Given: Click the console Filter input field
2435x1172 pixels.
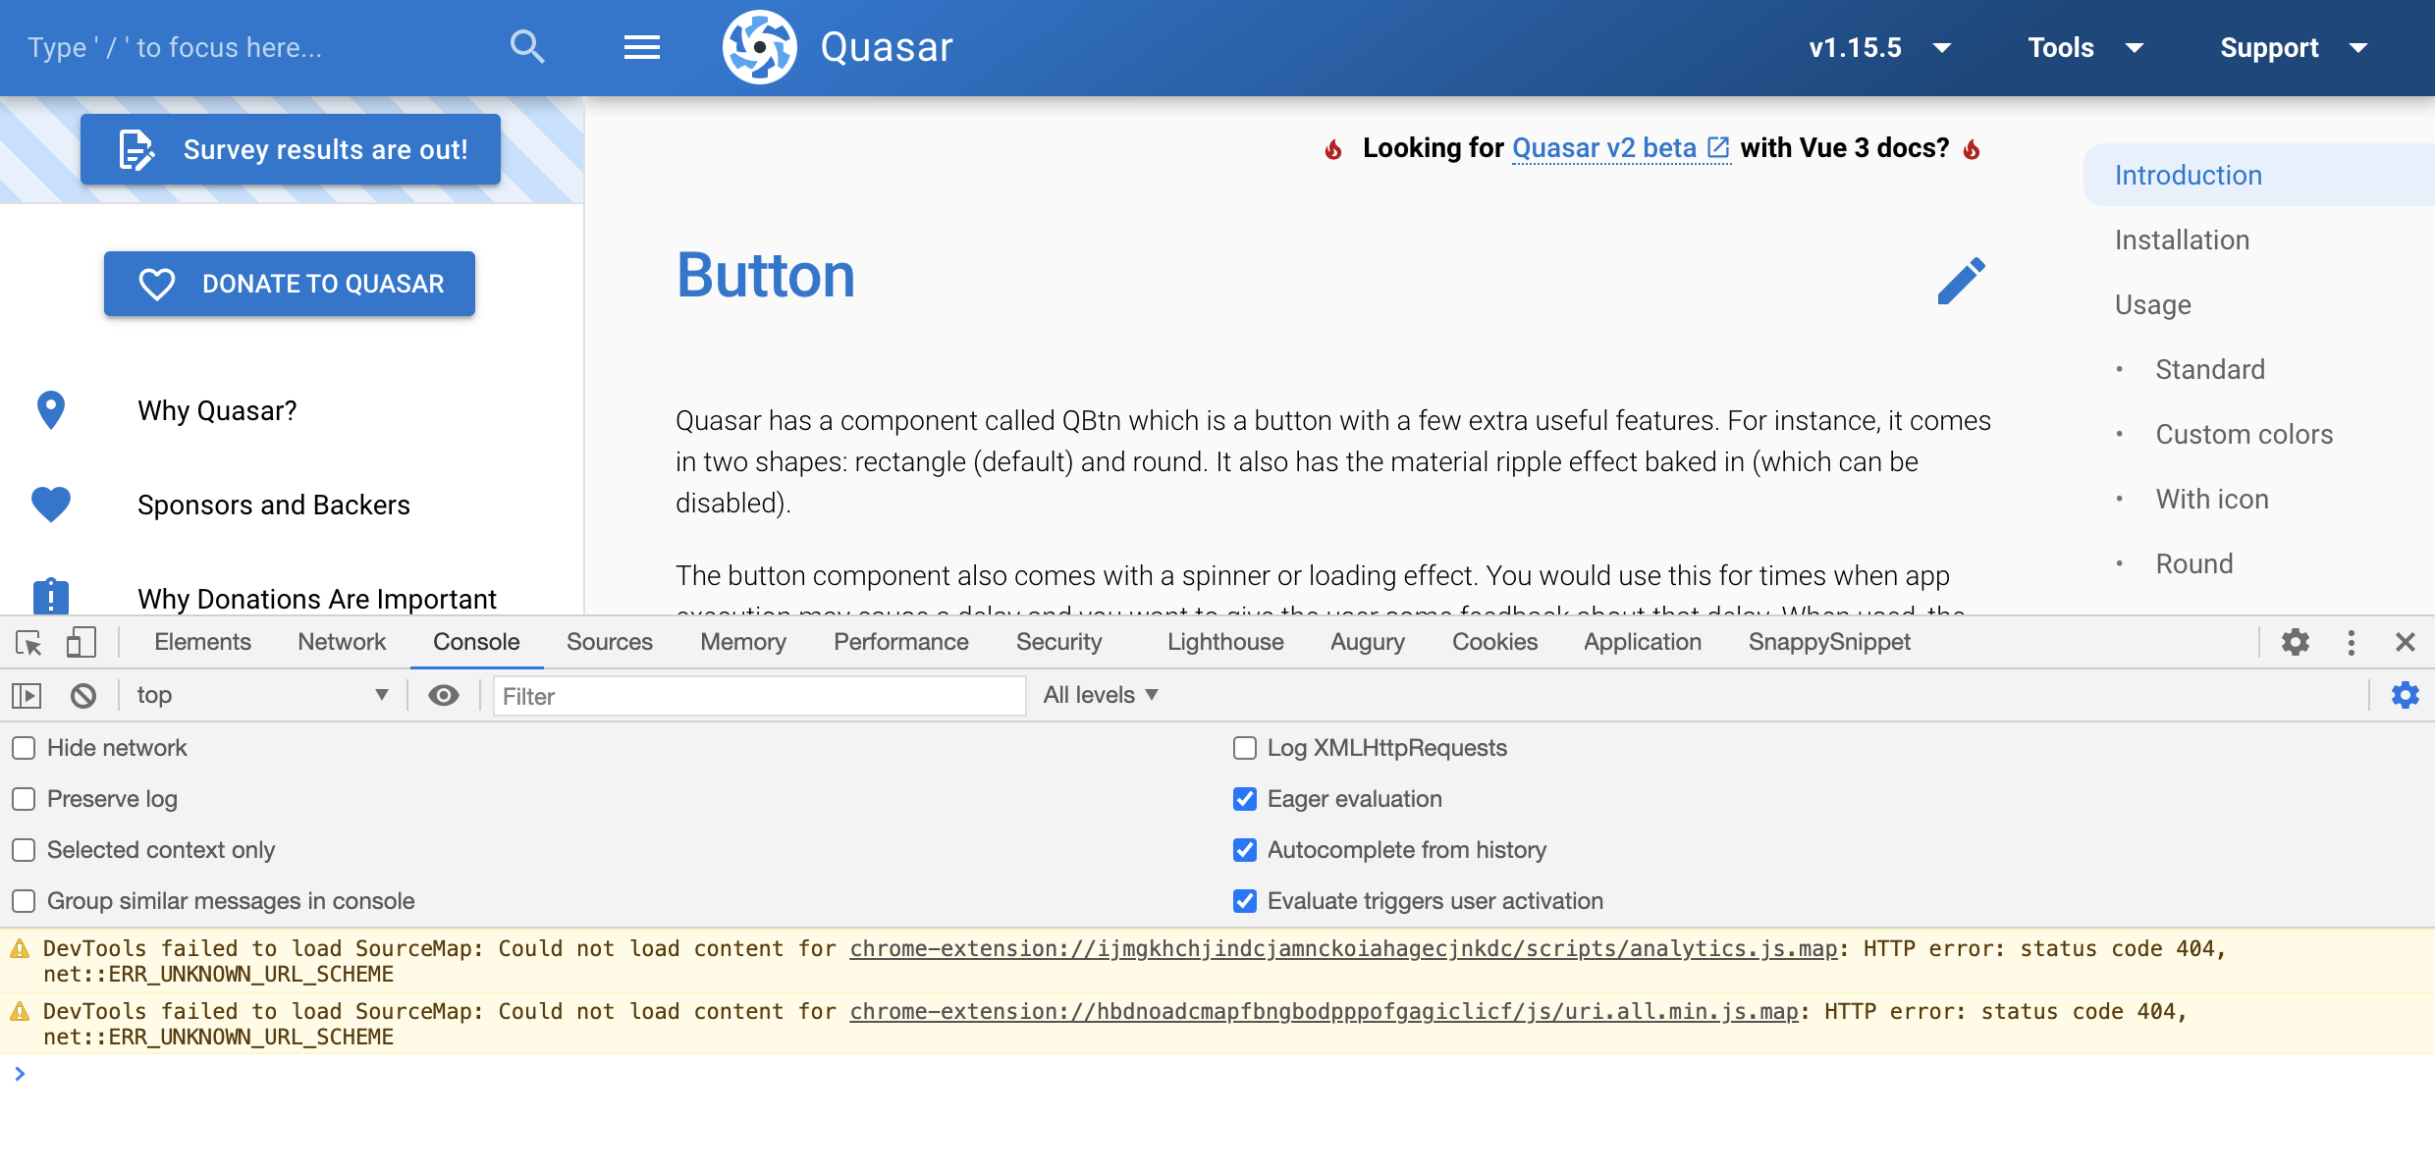Looking at the screenshot, I should [759, 696].
